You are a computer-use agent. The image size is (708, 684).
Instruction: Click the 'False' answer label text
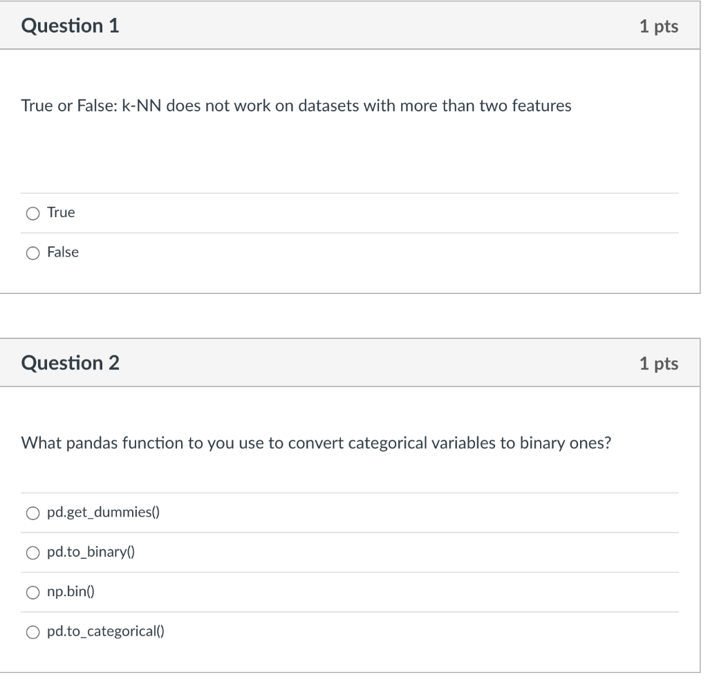[63, 252]
